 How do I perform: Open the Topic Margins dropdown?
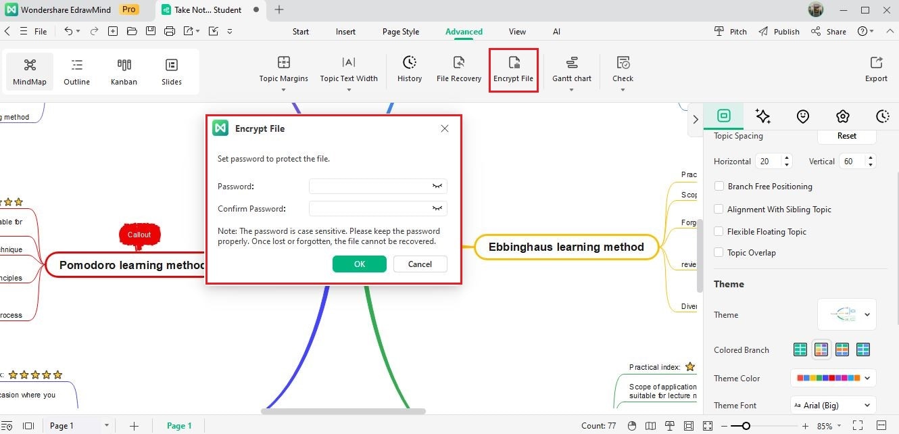click(283, 89)
